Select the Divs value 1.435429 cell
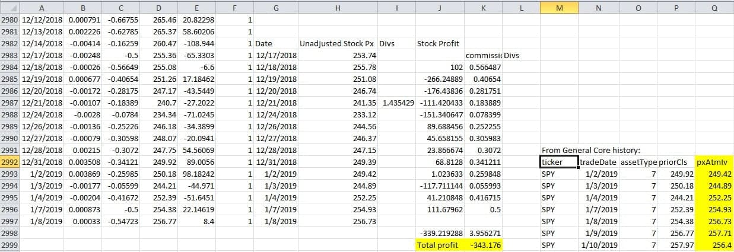 (396, 103)
